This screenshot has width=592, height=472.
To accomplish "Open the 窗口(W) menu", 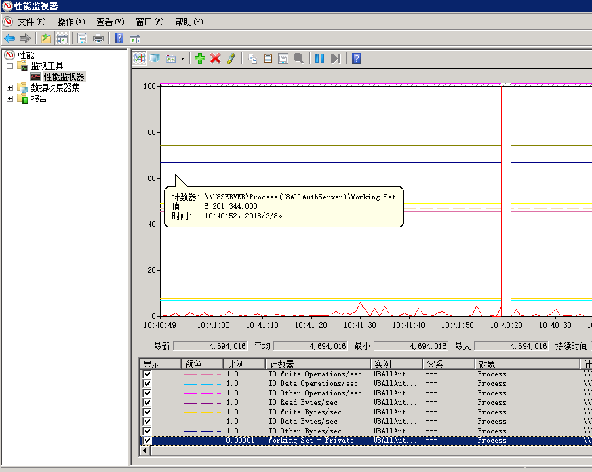I will pyautogui.click(x=150, y=22).
